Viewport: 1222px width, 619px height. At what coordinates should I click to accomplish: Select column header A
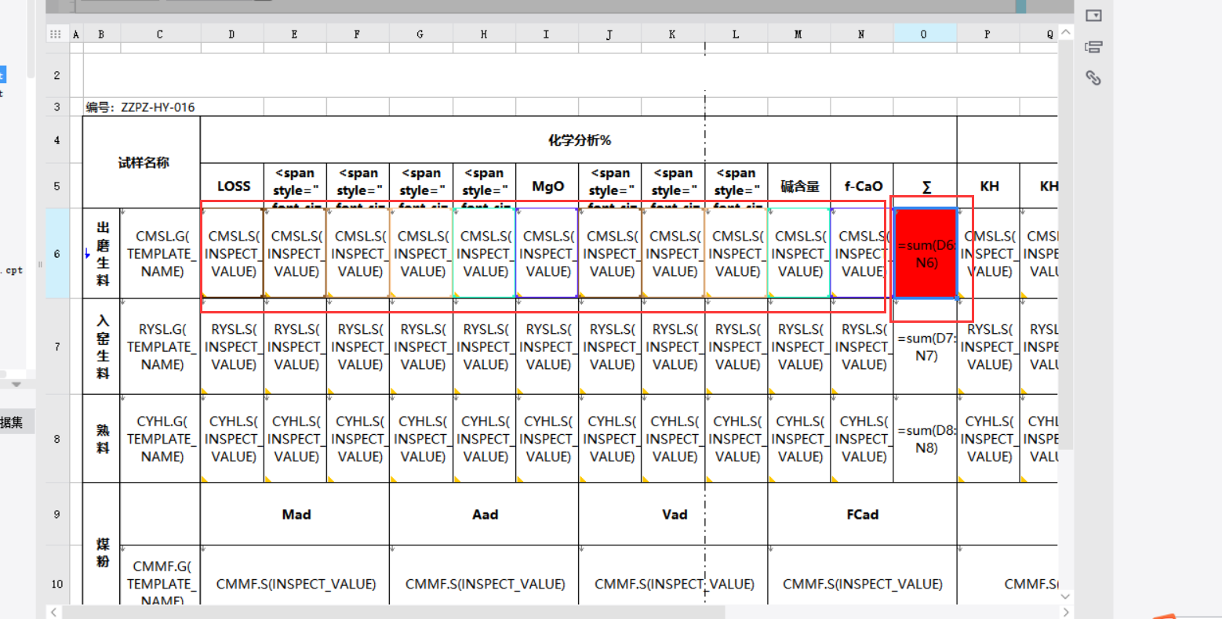point(76,34)
